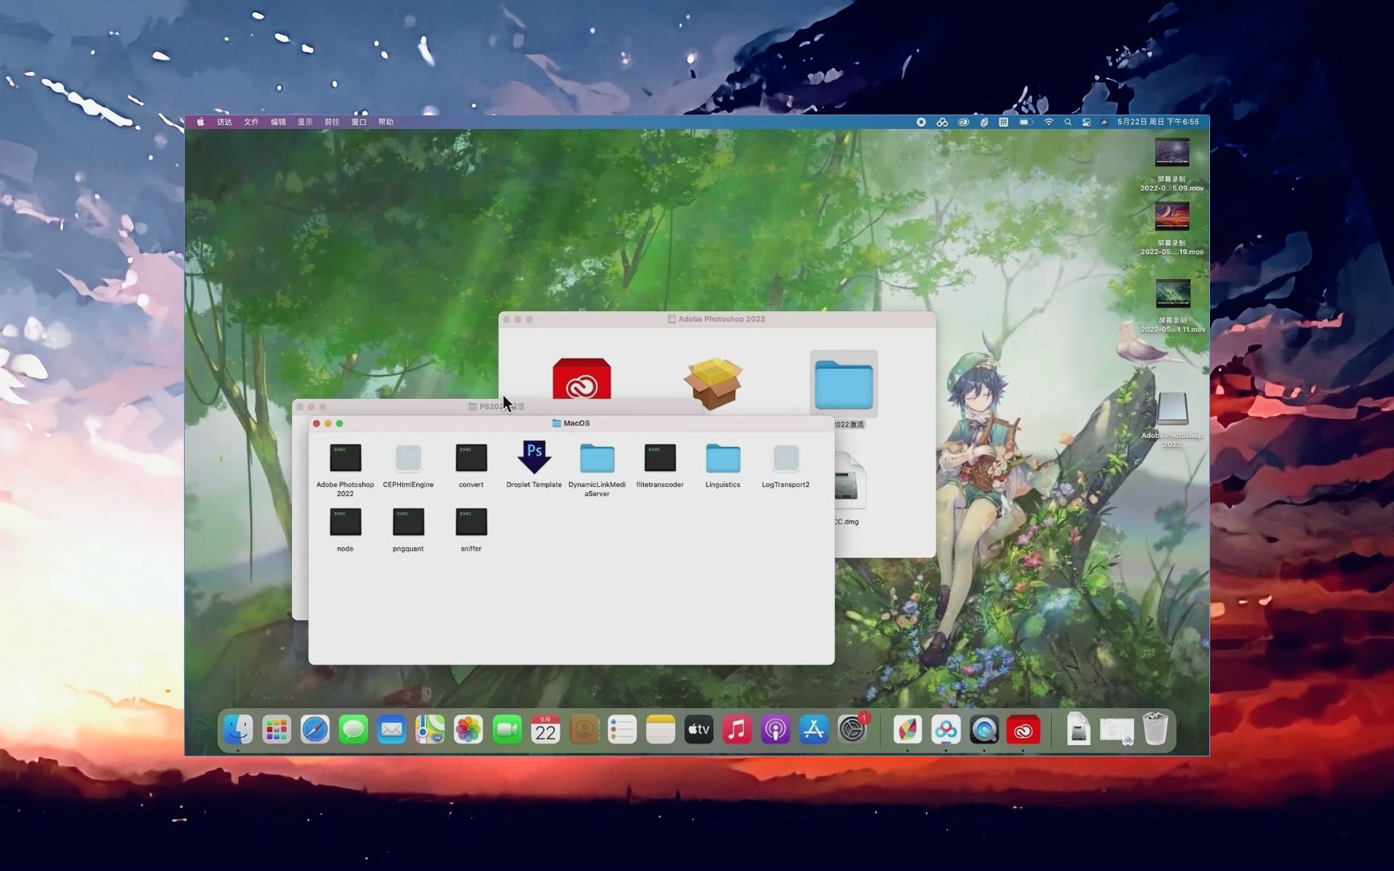Screen dimensions: 1394x871
Task: Open the Apple menu
Action: (x=200, y=122)
